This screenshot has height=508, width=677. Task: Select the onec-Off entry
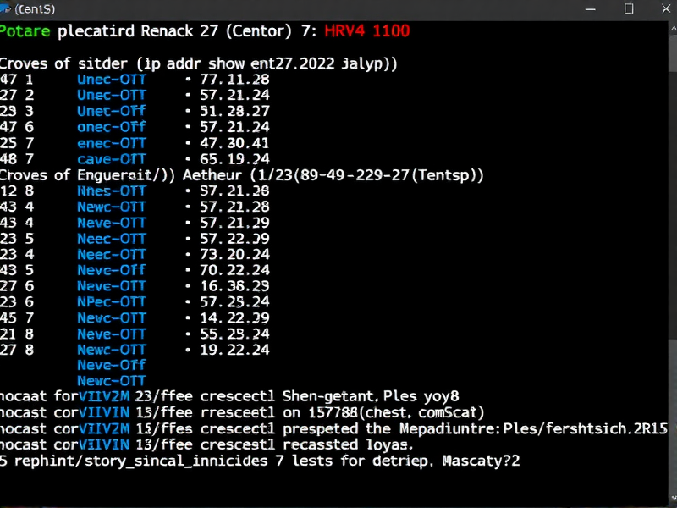pos(111,127)
